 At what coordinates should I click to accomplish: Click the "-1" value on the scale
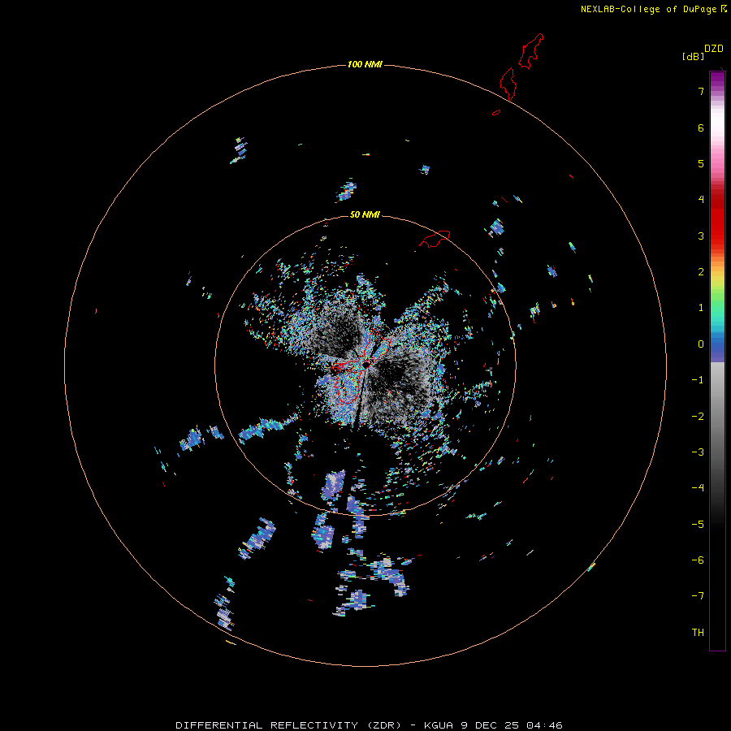pos(698,380)
